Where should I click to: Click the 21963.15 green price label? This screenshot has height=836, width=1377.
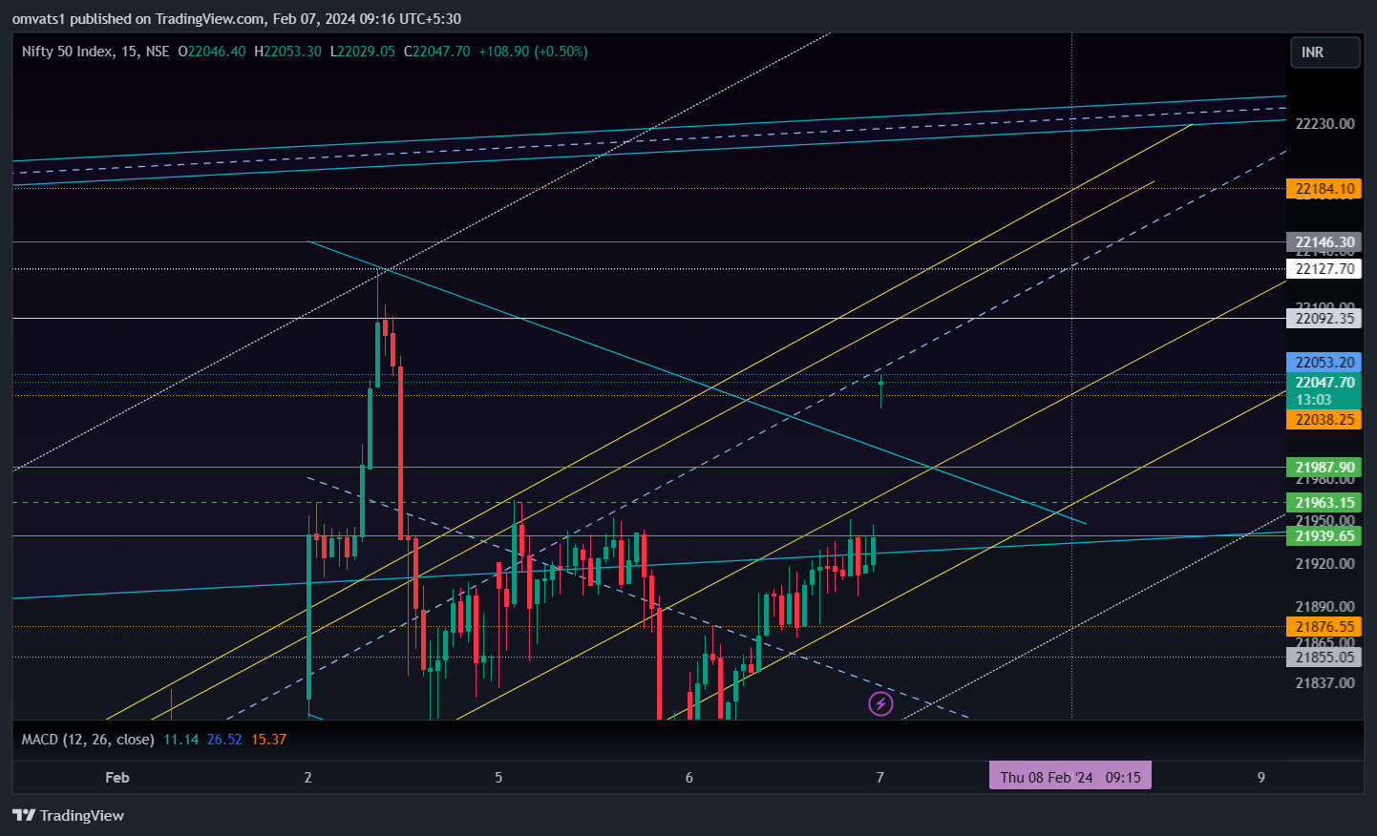[1324, 503]
